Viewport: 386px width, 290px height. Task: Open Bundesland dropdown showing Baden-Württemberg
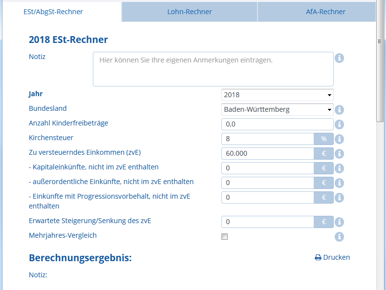[x=278, y=109]
